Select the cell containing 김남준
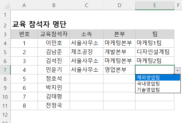Image resolution: width=182 pixels, height=123 pixels. (54, 52)
